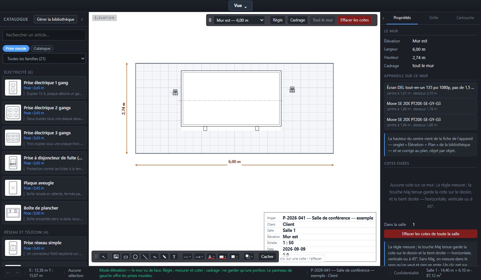481x280 pixels.
Task: Open the Vue dropdown menu
Action: coord(240,6)
